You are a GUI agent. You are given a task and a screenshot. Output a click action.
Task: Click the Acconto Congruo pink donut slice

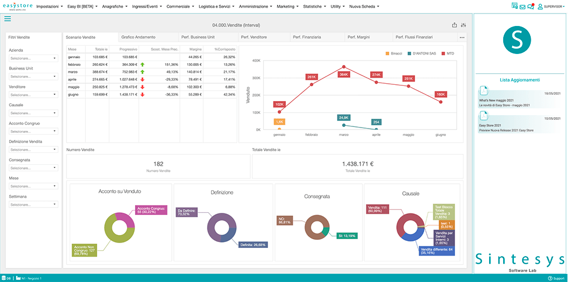coord(126,221)
